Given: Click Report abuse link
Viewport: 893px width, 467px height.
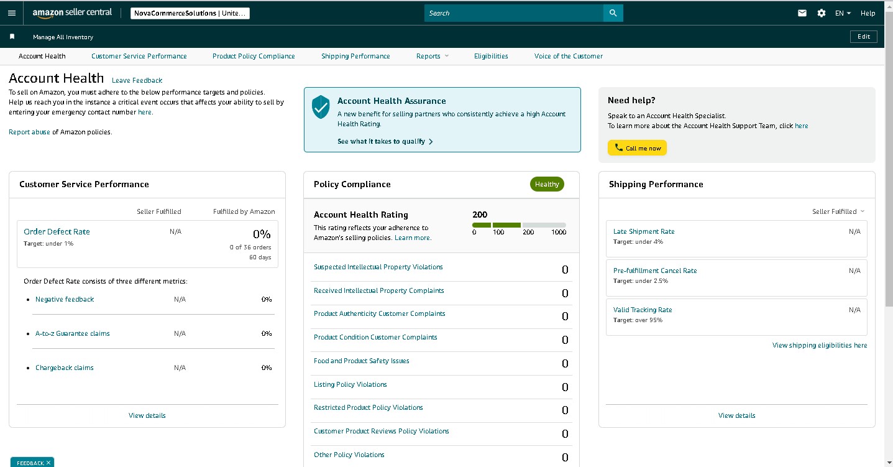Looking at the screenshot, I should pyautogui.click(x=29, y=132).
